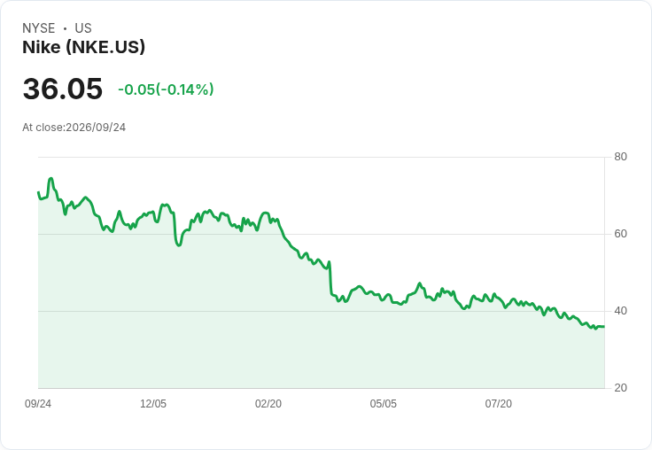Click the left start of the price line

point(38,192)
